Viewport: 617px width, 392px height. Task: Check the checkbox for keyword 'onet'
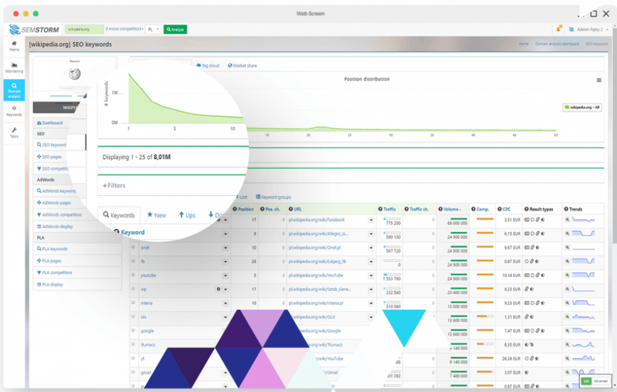[134, 248]
